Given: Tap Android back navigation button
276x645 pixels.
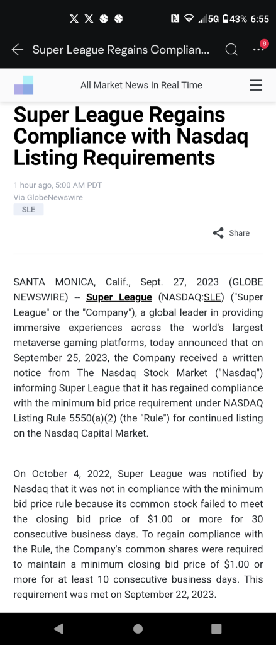Looking at the screenshot, I should click(58, 629).
